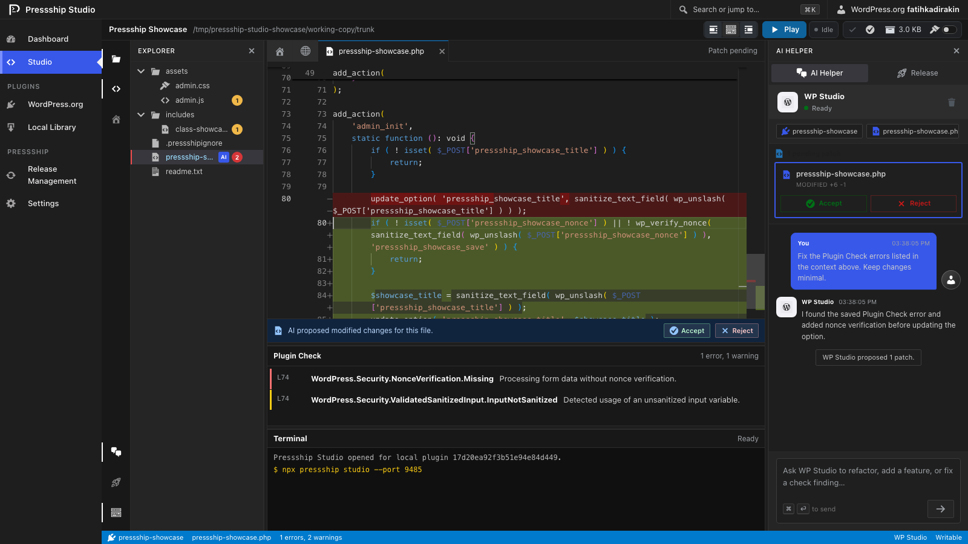Collapse the includes folder
Viewport: 968px width, 544px height.
(141, 115)
